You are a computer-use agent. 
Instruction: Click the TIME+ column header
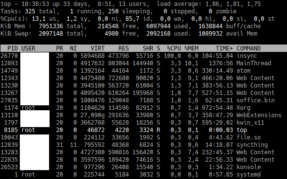coord(224,48)
